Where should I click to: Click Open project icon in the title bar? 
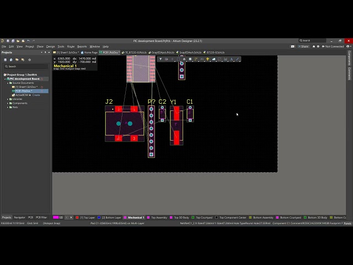coord(23,41)
